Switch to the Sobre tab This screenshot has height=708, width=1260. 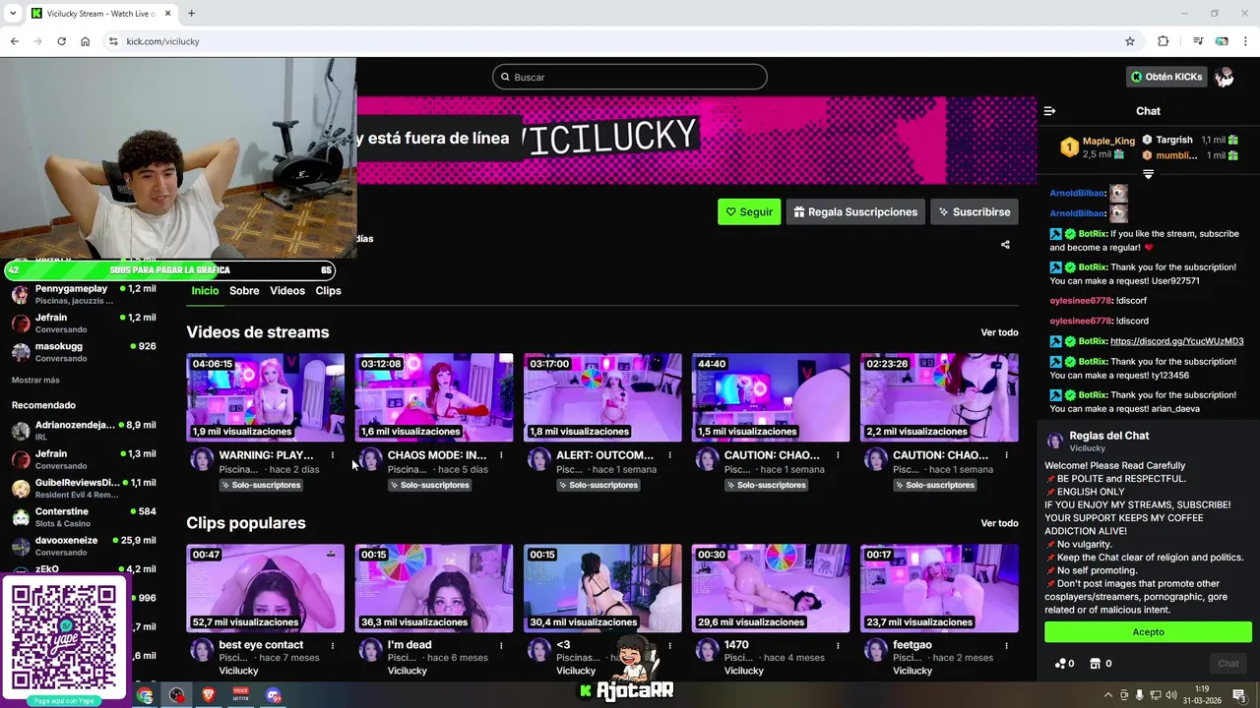[244, 291]
